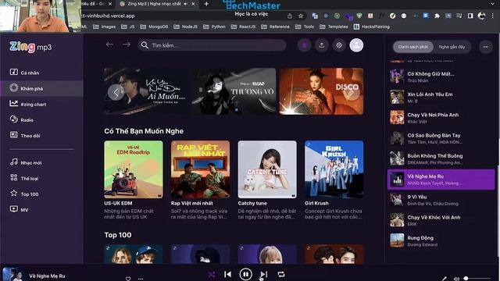Screen dimensions: 500x281
Task: Open playlist more options (three dots)
Action: (486, 47)
